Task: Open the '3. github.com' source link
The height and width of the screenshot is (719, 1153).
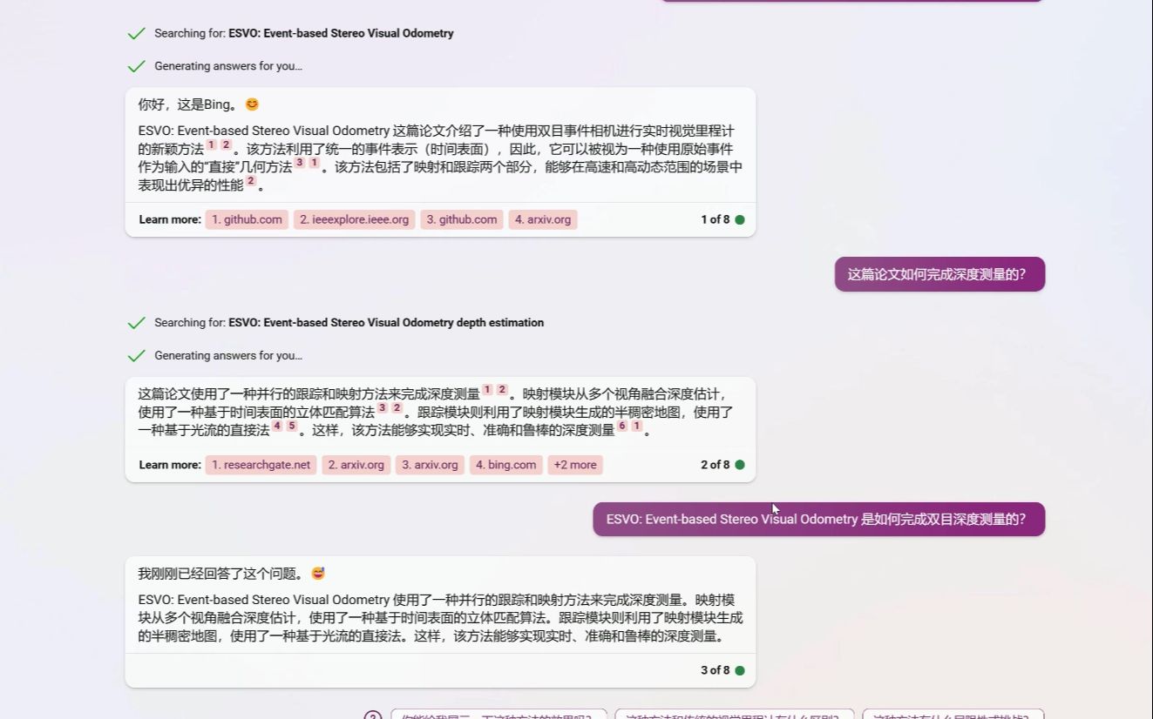Action: pyautogui.click(x=462, y=219)
